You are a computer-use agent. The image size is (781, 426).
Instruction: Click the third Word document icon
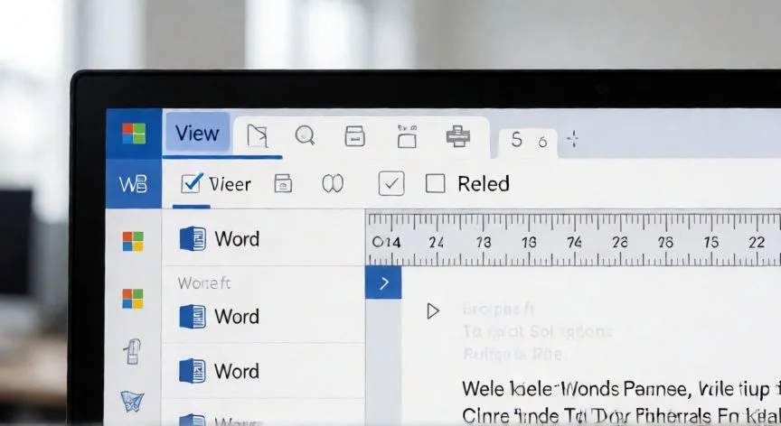tap(193, 371)
